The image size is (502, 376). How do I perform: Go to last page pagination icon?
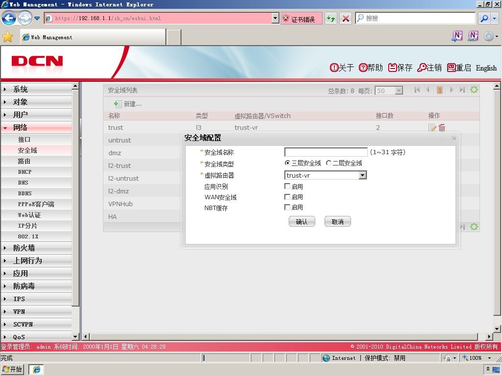[x=462, y=90]
